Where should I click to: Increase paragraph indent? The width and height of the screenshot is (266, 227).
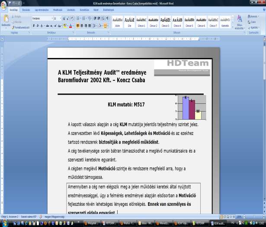point(99,19)
